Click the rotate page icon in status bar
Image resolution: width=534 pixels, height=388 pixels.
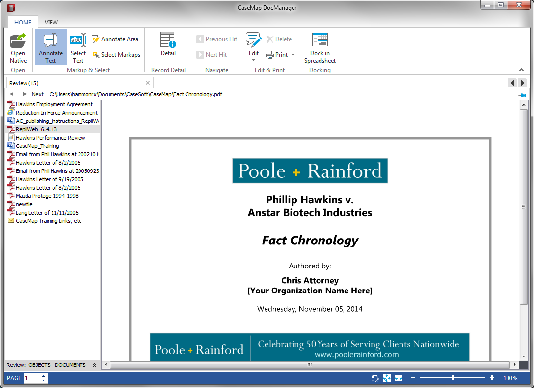click(375, 378)
